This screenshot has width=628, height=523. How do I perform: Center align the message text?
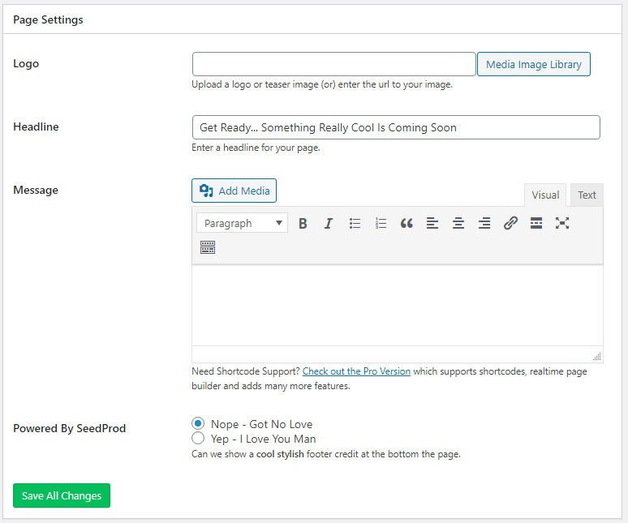pyautogui.click(x=458, y=223)
